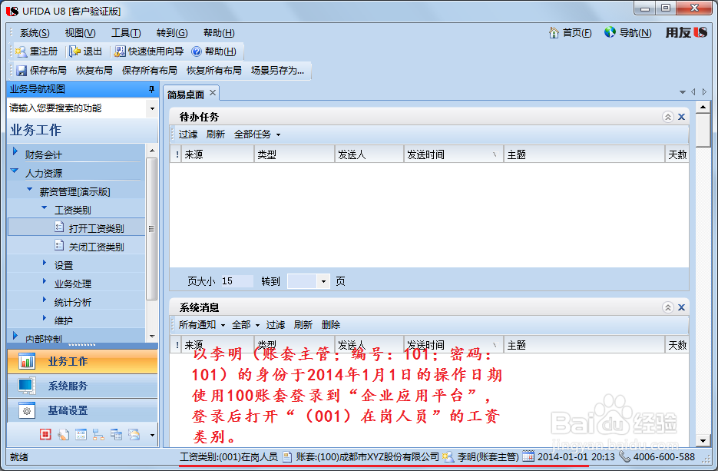Screen dimensions: 718x471
Task: Open the 系统(S) menu
Action: click(35, 33)
